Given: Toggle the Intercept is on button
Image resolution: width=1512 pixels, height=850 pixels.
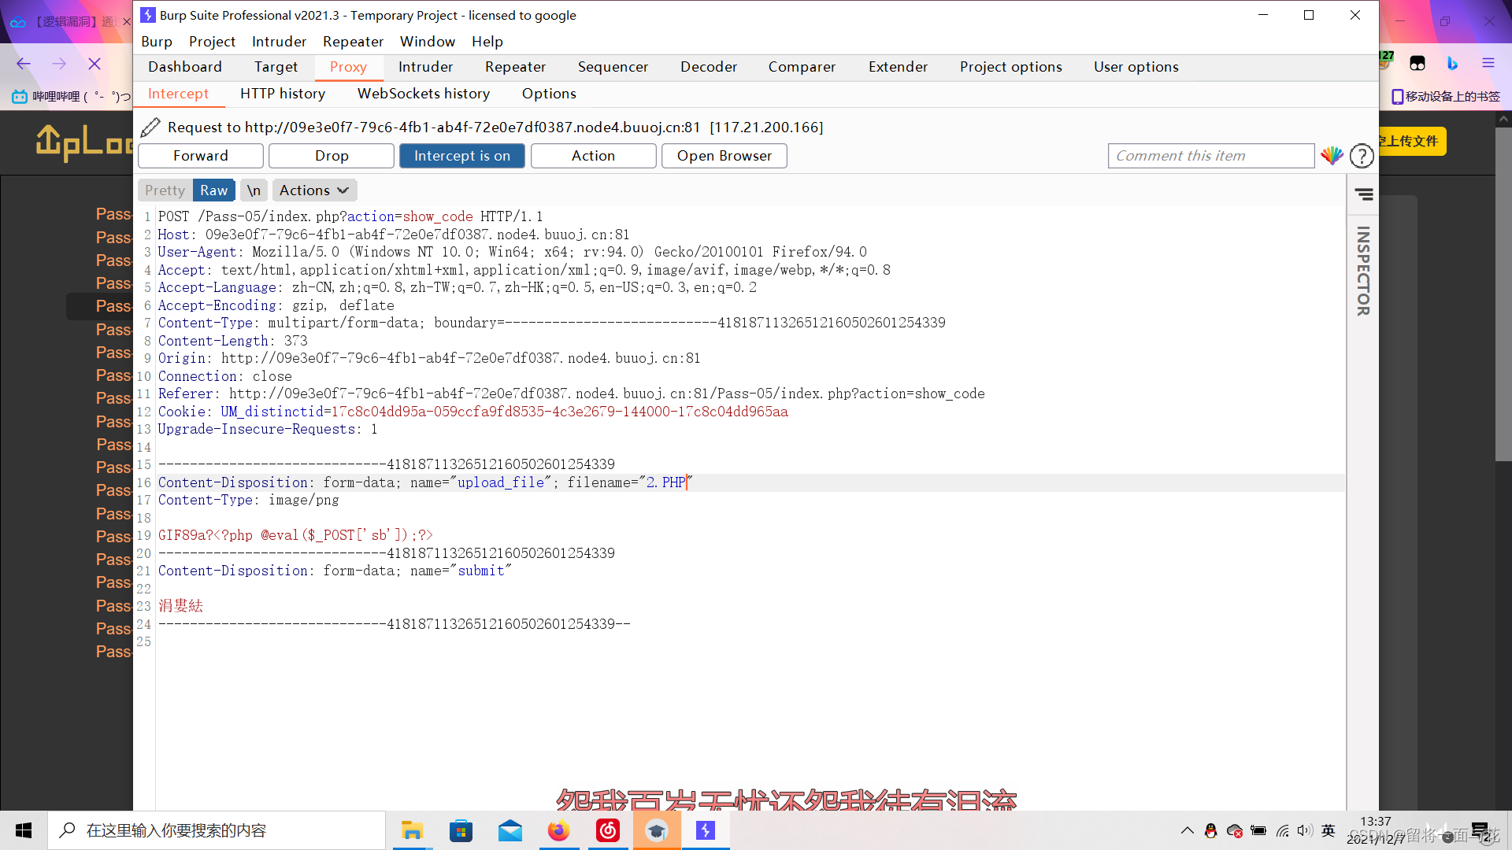Looking at the screenshot, I should pyautogui.click(x=462, y=156).
